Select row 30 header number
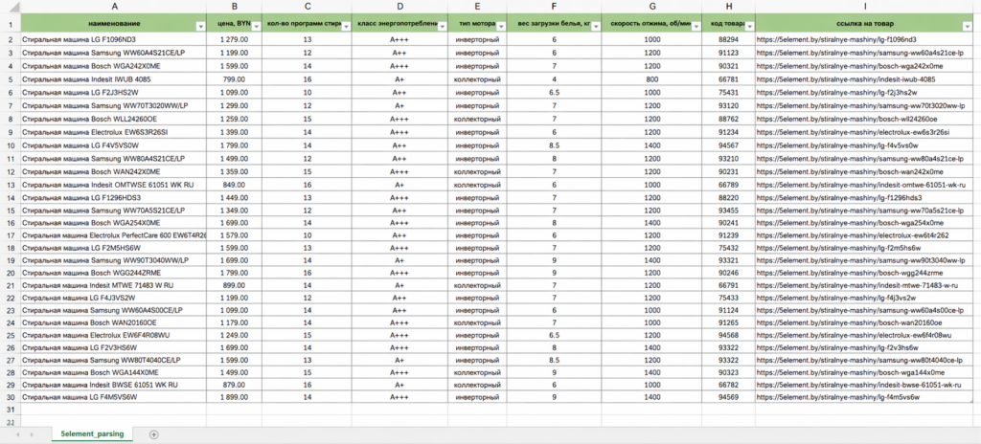981x444 pixels. coord(10,396)
